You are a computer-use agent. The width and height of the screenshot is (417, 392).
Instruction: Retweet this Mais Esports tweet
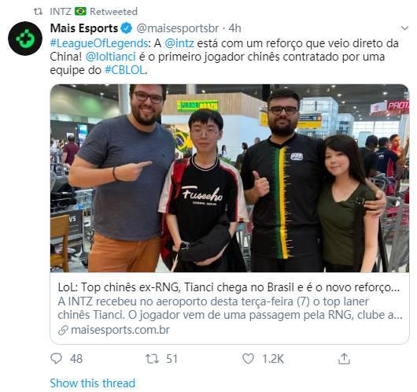click(x=152, y=359)
